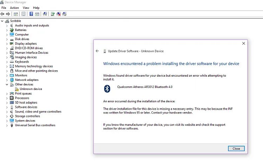Select the Display adapters category icon

point(12,44)
